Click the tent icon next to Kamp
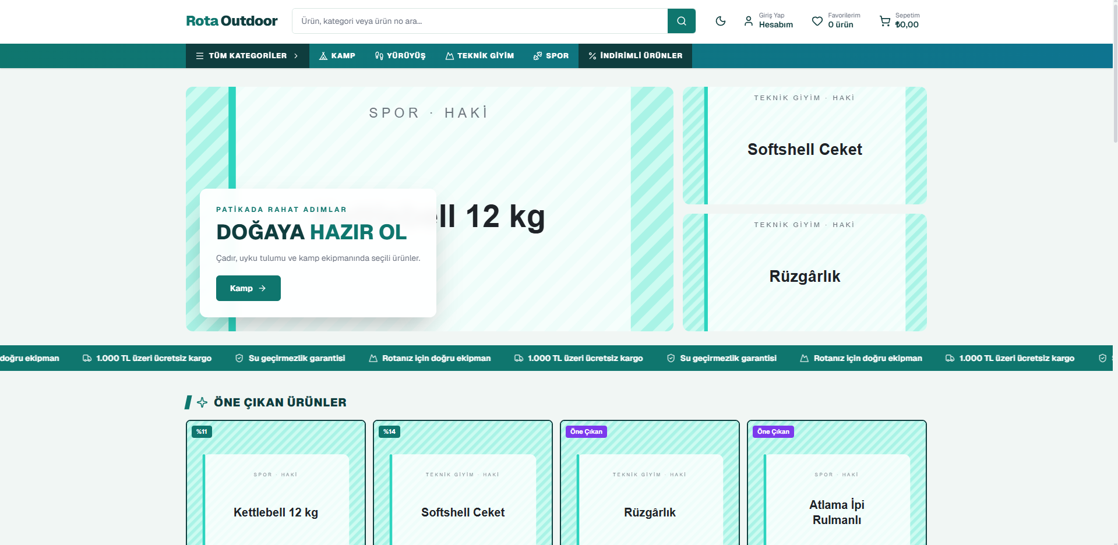Viewport: 1118px width, 545px height. [x=323, y=56]
